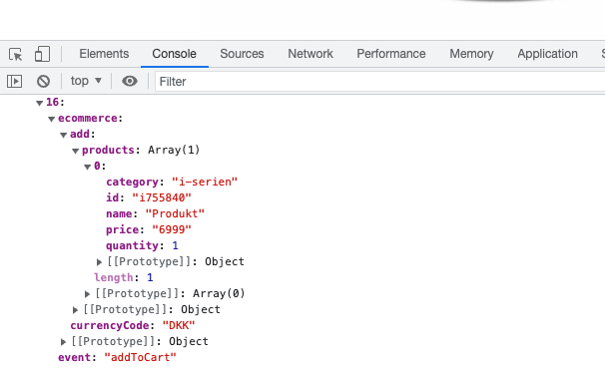Select the "addToCart" event value

140,357
